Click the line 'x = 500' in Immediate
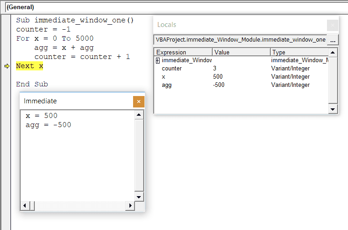This screenshot has width=348, height=230. [x=42, y=116]
